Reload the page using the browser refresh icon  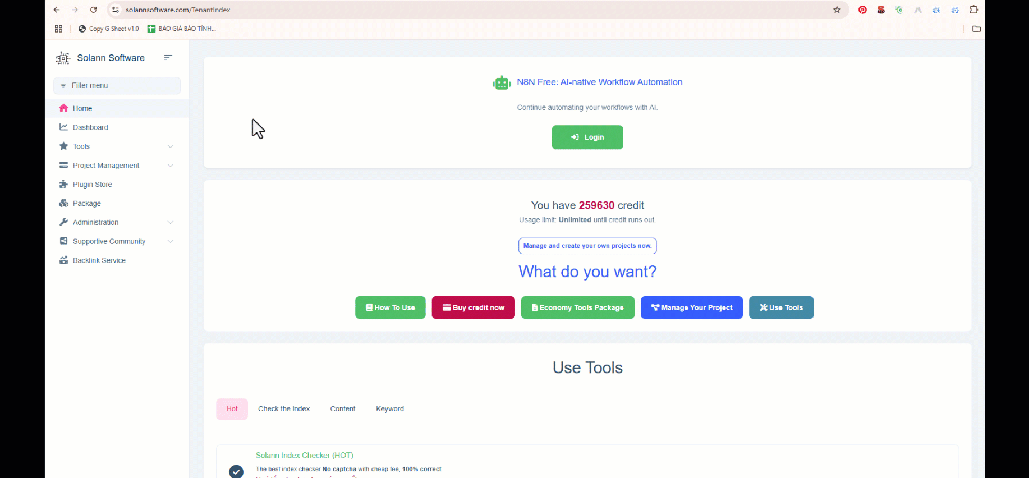coord(94,10)
